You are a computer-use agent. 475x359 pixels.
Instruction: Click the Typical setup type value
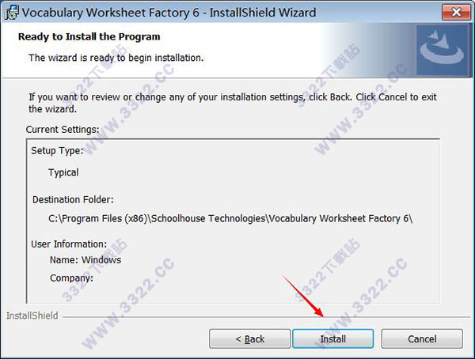click(x=63, y=172)
